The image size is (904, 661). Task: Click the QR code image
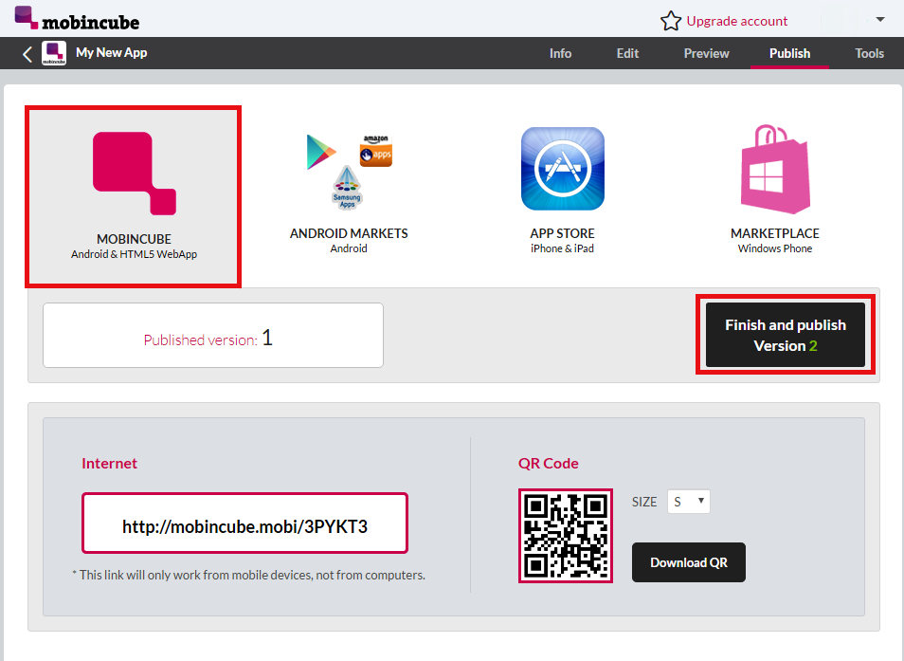tap(566, 536)
